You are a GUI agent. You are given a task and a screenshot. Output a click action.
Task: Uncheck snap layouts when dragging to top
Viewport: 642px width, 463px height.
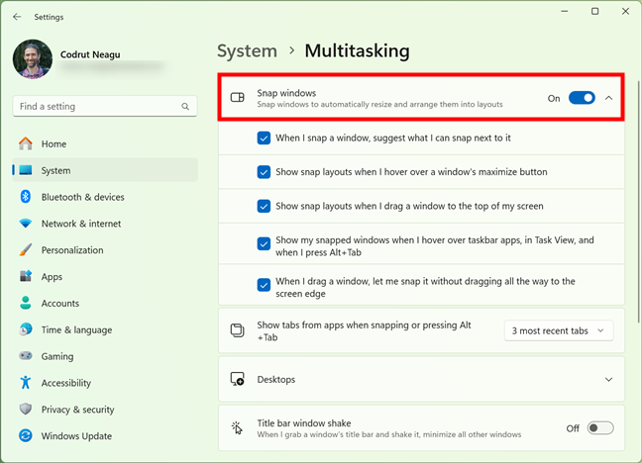[264, 206]
